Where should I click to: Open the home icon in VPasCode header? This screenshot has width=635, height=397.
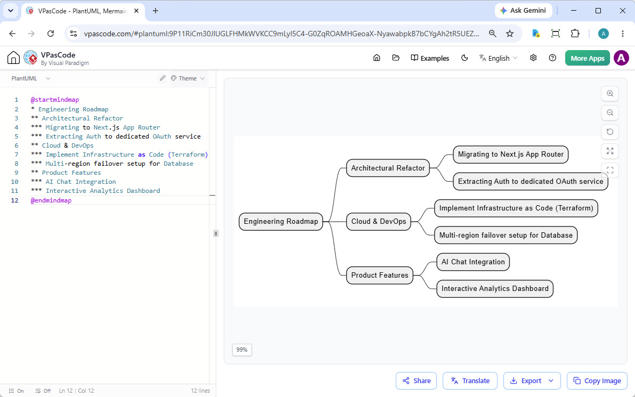click(x=13, y=58)
